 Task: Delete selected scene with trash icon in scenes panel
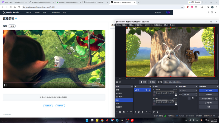120,112
